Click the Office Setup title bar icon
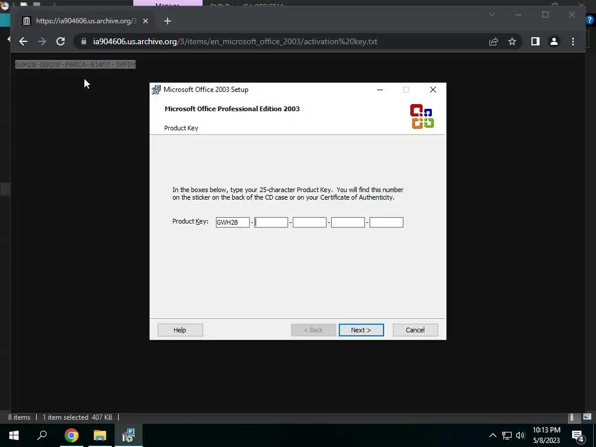Image resolution: width=596 pixels, height=447 pixels. [156, 90]
